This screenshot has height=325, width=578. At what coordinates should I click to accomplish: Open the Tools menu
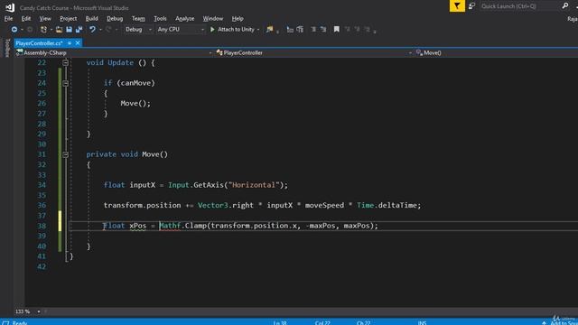tap(160, 18)
